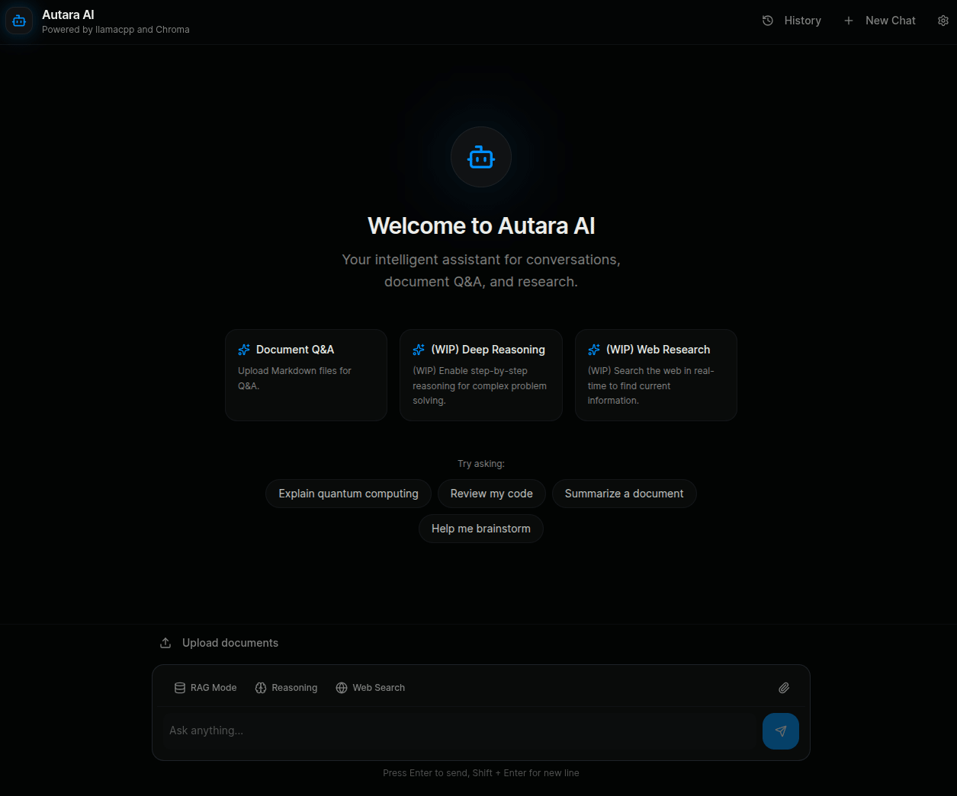Click the 'Ask anything...' input field

click(461, 730)
